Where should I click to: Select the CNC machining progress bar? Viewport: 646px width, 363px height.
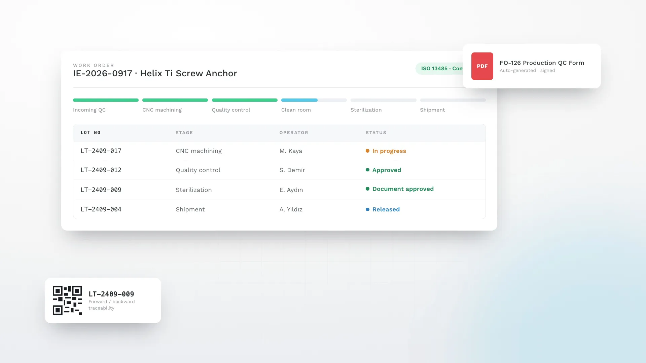click(x=175, y=100)
